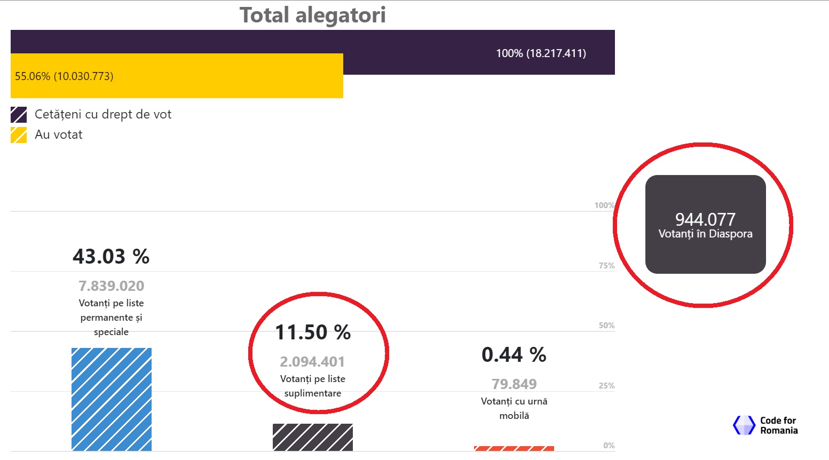Screen dimensions: 829x460
Task: Click the Code for Romania text
Action: click(x=779, y=425)
